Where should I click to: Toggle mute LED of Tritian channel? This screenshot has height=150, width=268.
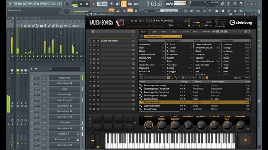pos(32,89)
